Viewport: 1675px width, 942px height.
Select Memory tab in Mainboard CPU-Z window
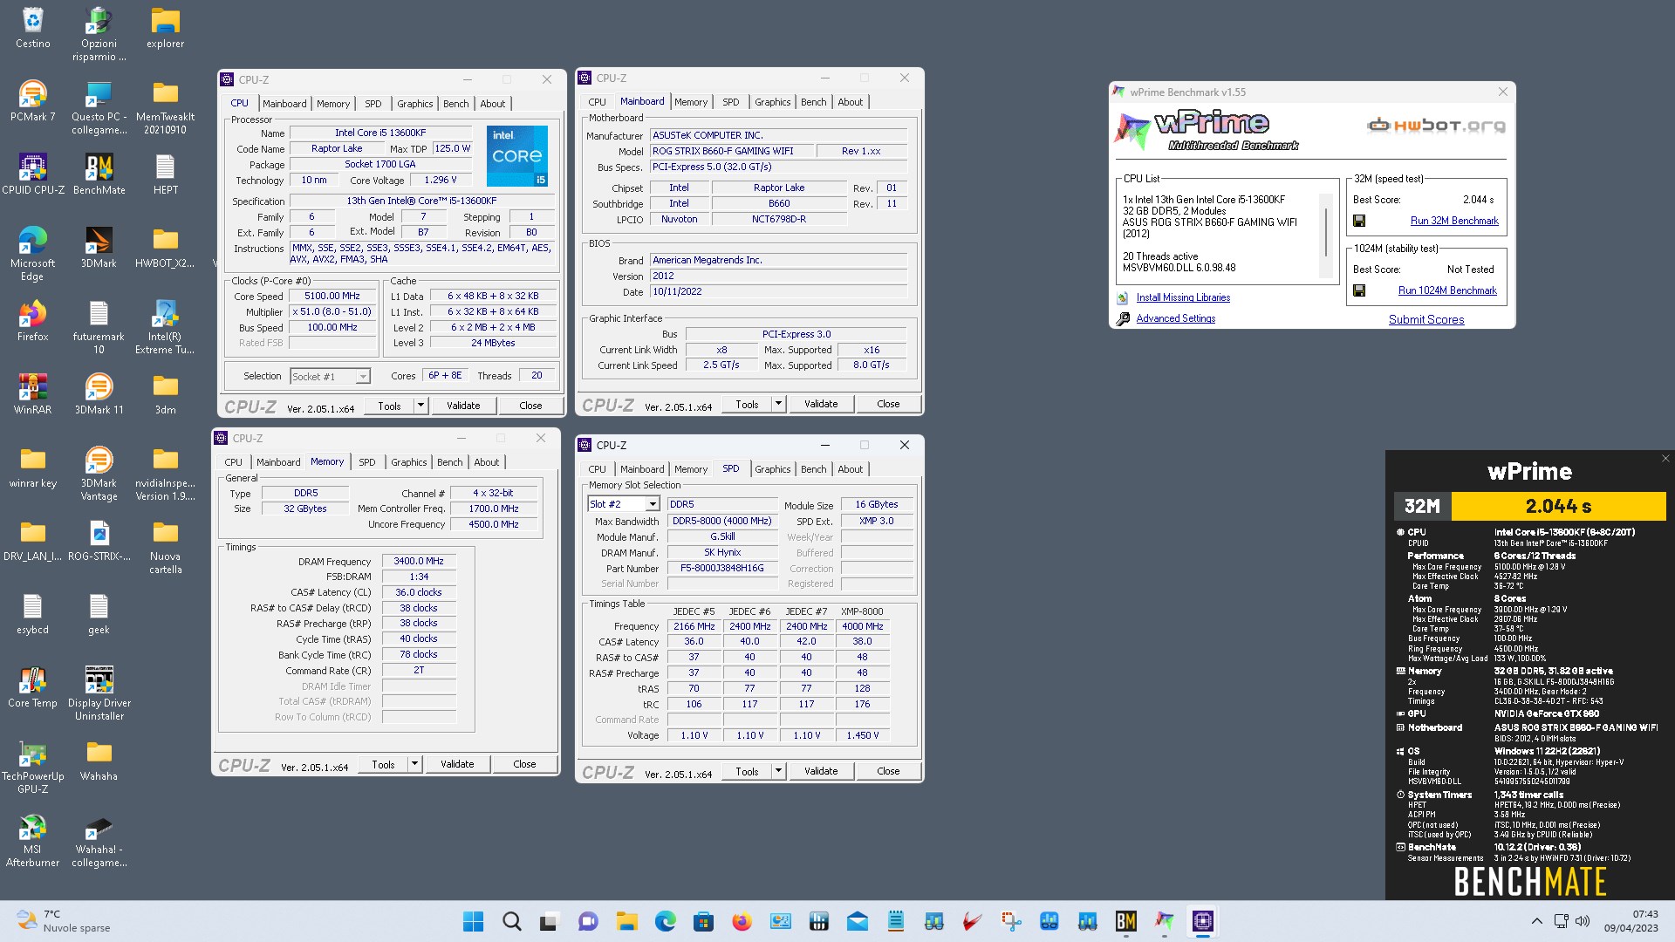click(x=691, y=102)
